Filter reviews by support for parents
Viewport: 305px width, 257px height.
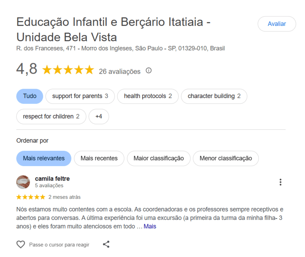(80, 96)
